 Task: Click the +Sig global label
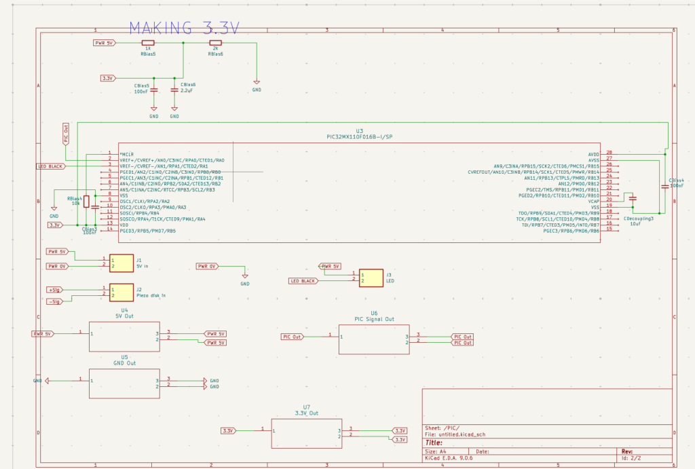tap(55, 290)
